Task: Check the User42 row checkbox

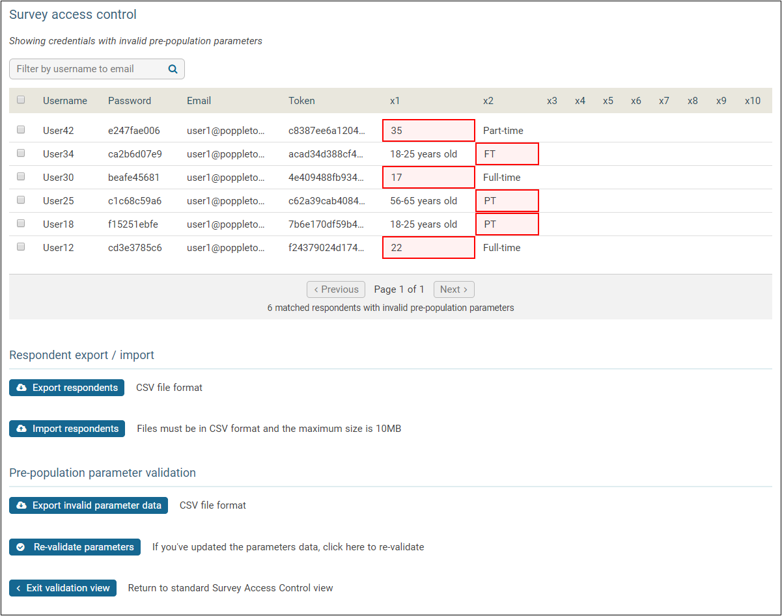Action: (x=21, y=130)
